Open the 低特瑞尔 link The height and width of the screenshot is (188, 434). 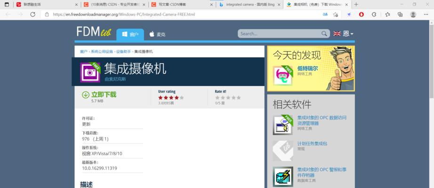307,69
